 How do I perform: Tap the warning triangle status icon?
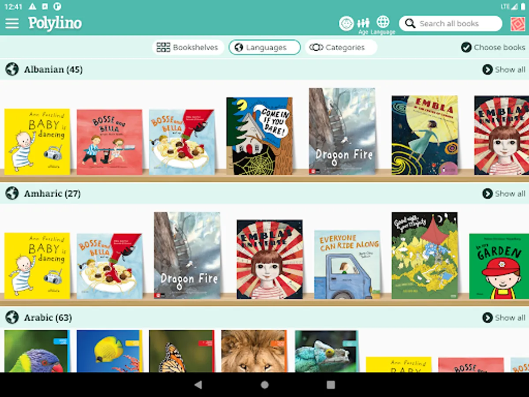pos(33,7)
